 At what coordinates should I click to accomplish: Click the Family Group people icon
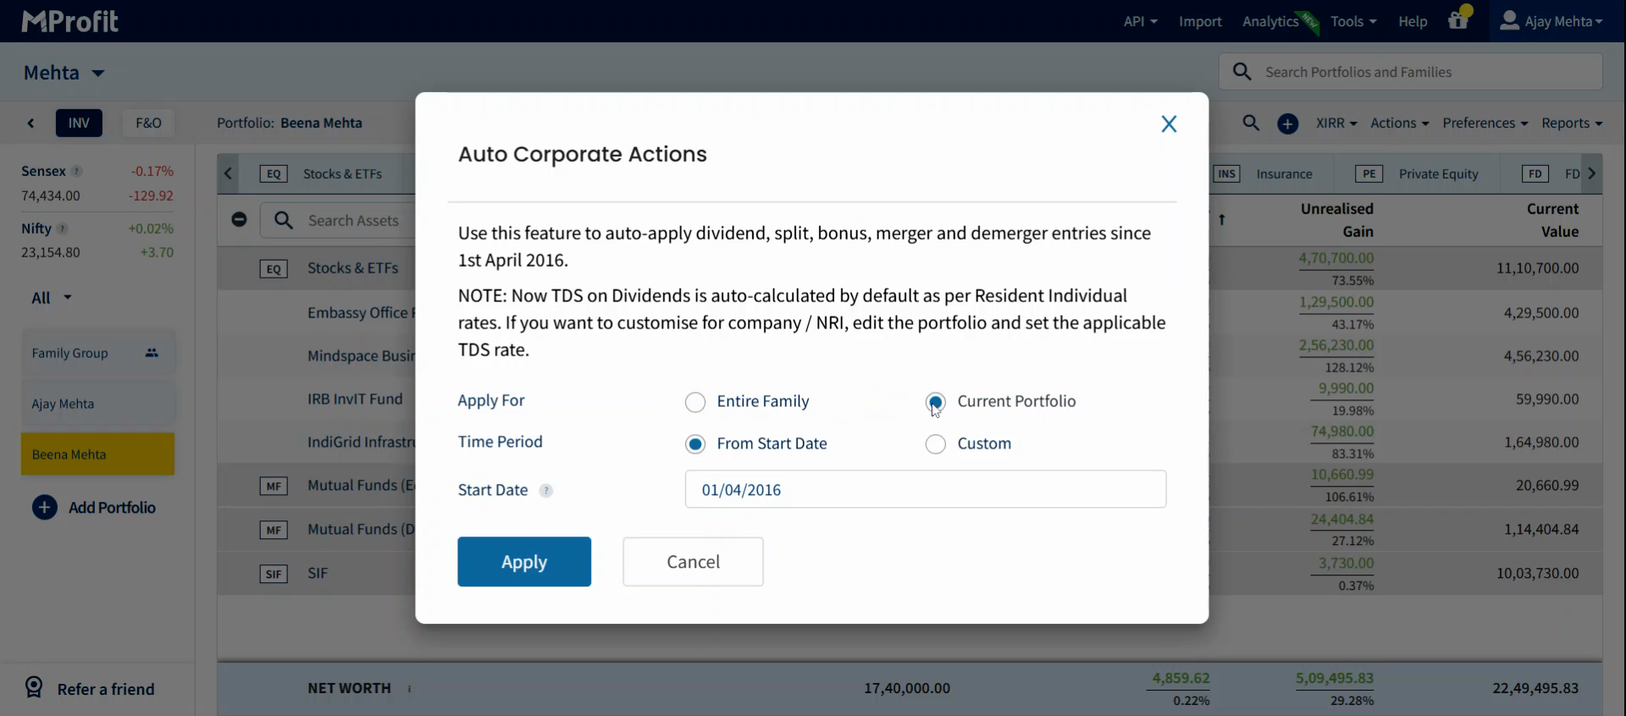(152, 353)
